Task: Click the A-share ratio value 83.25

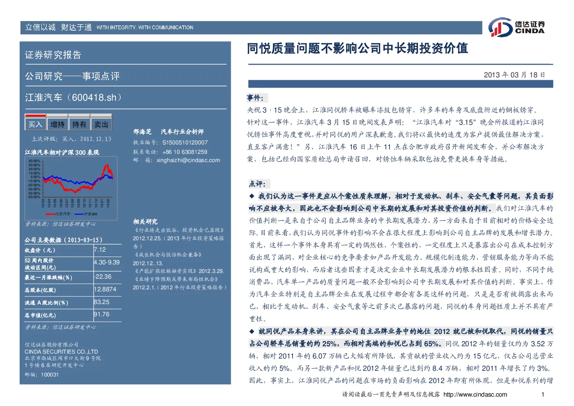Action: [x=101, y=302]
